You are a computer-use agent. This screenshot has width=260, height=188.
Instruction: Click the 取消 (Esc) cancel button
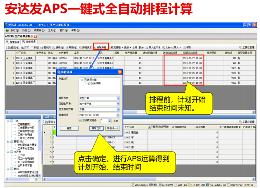pyautogui.click(x=113, y=128)
